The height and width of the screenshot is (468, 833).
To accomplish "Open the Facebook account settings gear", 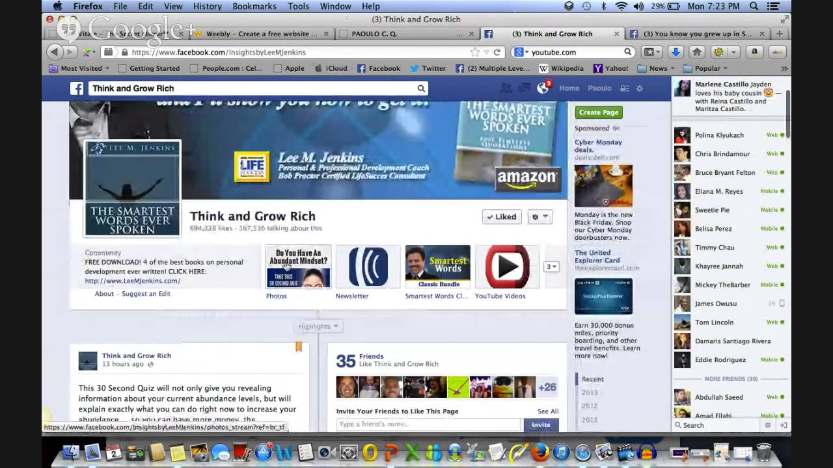I will pos(640,88).
